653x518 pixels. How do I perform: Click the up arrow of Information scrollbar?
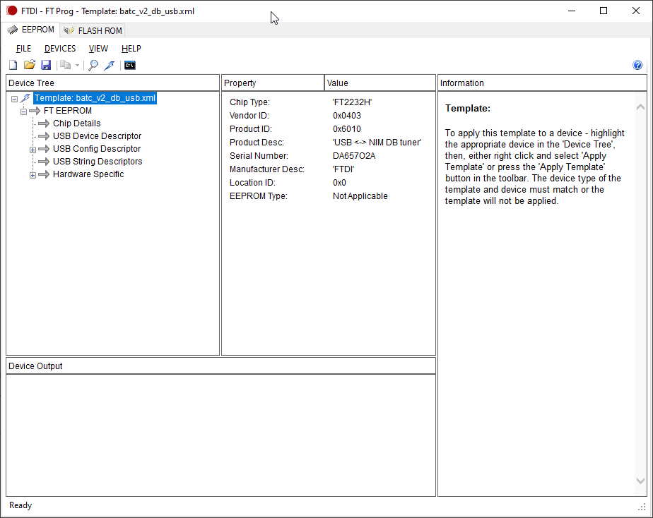pyautogui.click(x=640, y=107)
